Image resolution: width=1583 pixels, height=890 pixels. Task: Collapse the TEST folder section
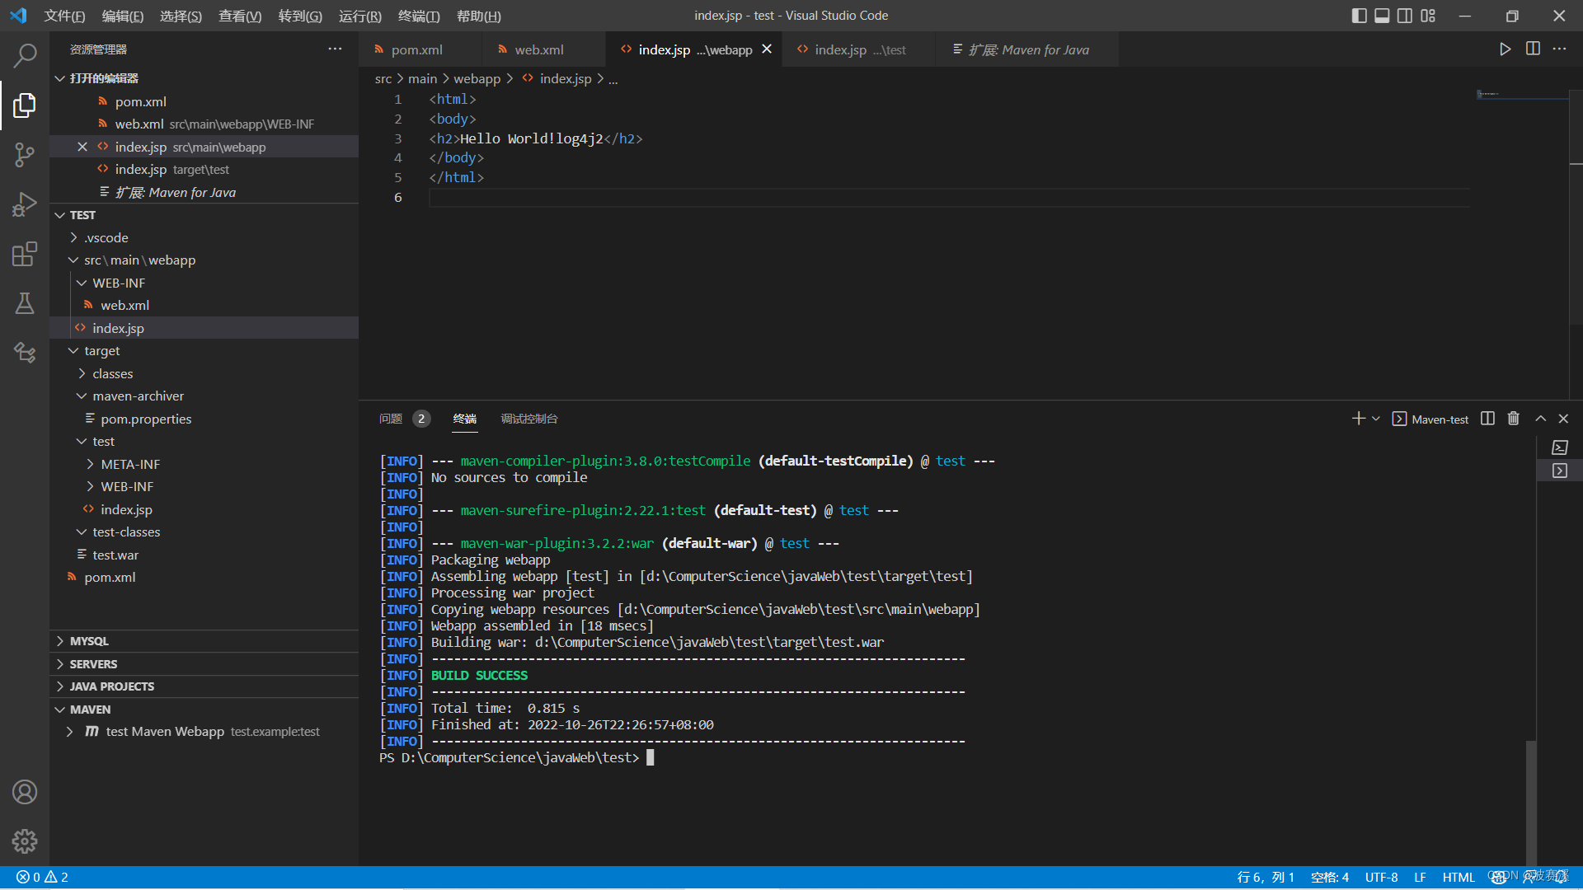pos(59,215)
